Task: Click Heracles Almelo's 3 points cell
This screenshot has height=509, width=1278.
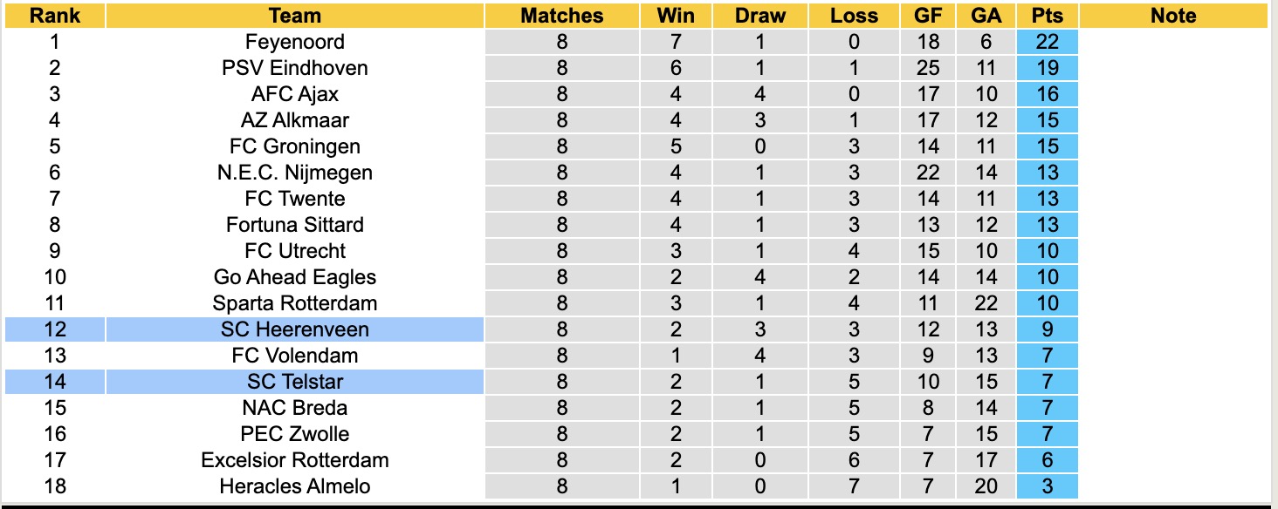Action: click(1048, 486)
